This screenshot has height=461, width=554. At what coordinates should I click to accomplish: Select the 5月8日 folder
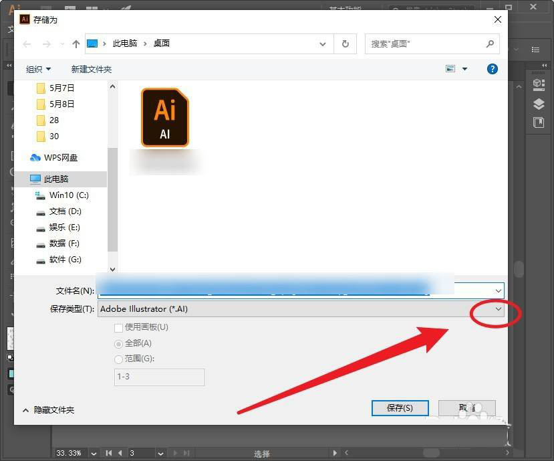(x=55, y=104)
